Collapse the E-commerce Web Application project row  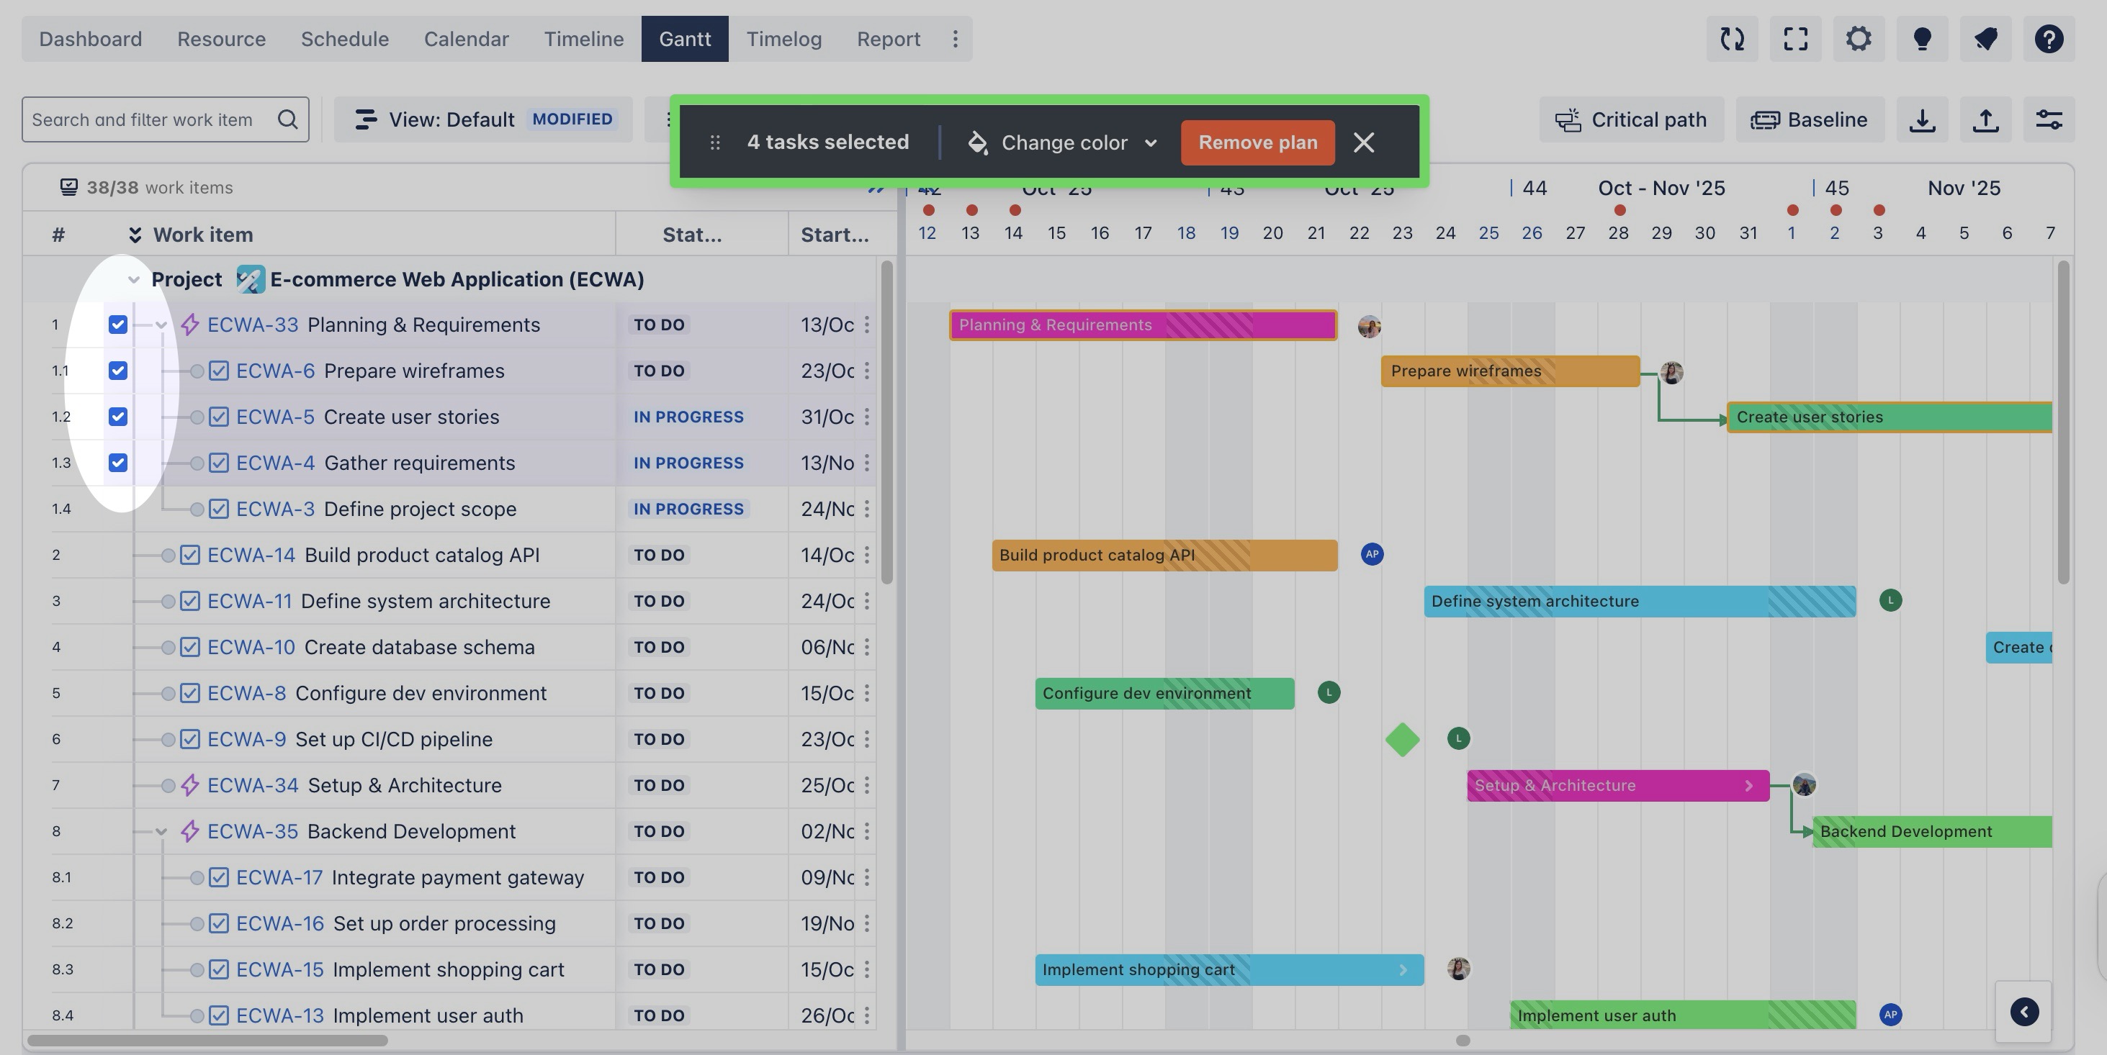(133, 279)
